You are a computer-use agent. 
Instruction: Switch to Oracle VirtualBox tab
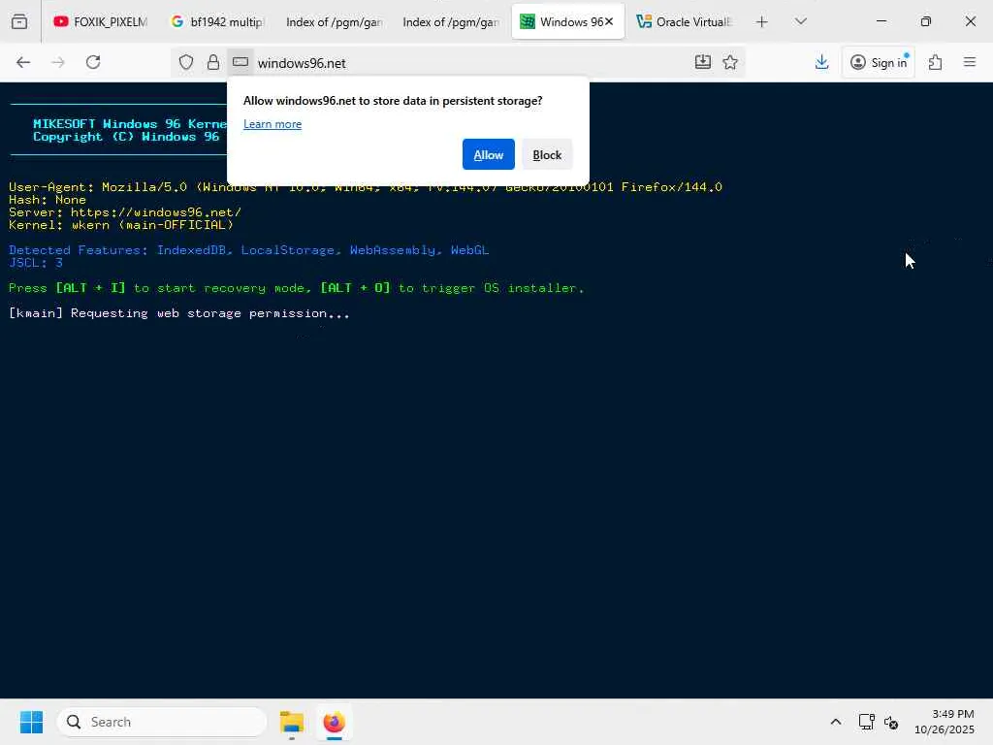click(x=684, y=21)
